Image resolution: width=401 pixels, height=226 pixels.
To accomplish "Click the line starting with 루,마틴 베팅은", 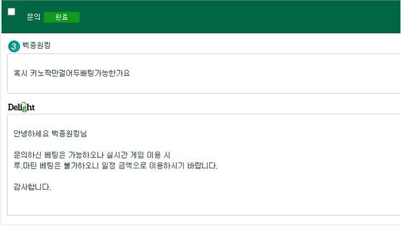I will click(115, 166).
